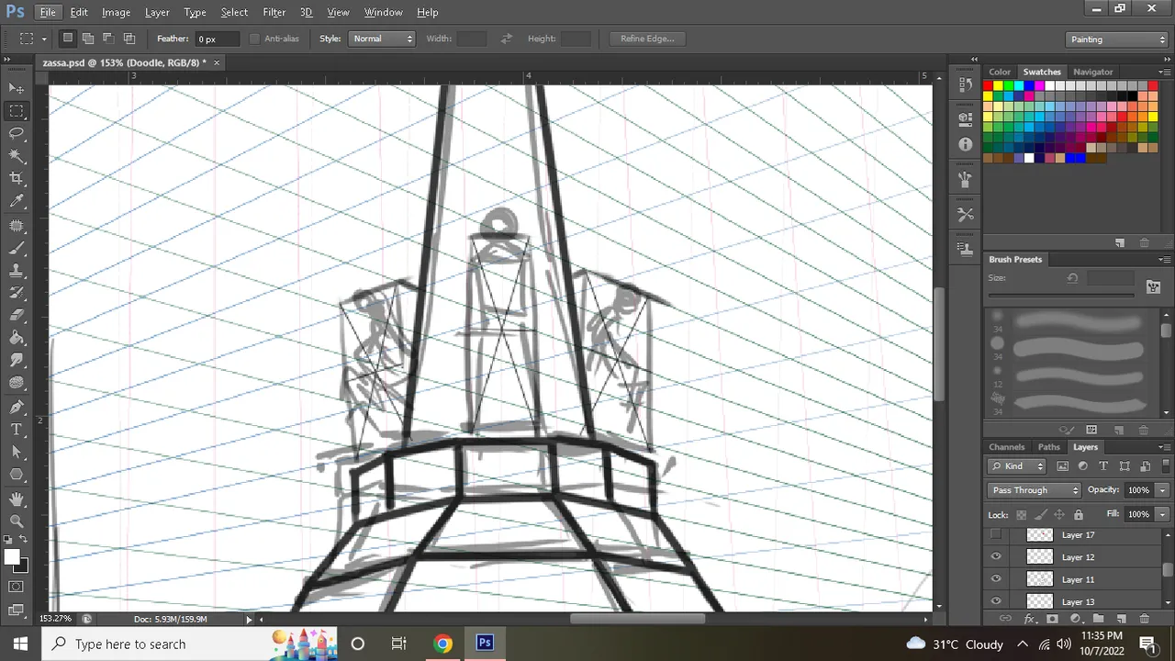Switch to the Navigator tab
Viewport: 1175px width, 661px height.
[1092, 72]
